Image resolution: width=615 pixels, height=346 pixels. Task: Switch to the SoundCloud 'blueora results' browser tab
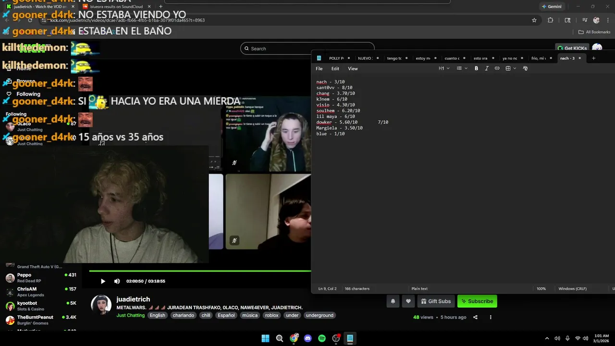[x=117, y=7]
